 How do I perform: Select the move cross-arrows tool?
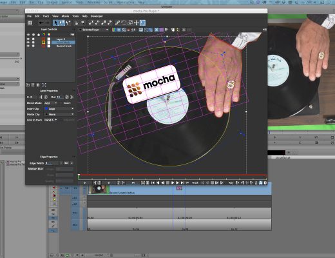click(136, 23)
